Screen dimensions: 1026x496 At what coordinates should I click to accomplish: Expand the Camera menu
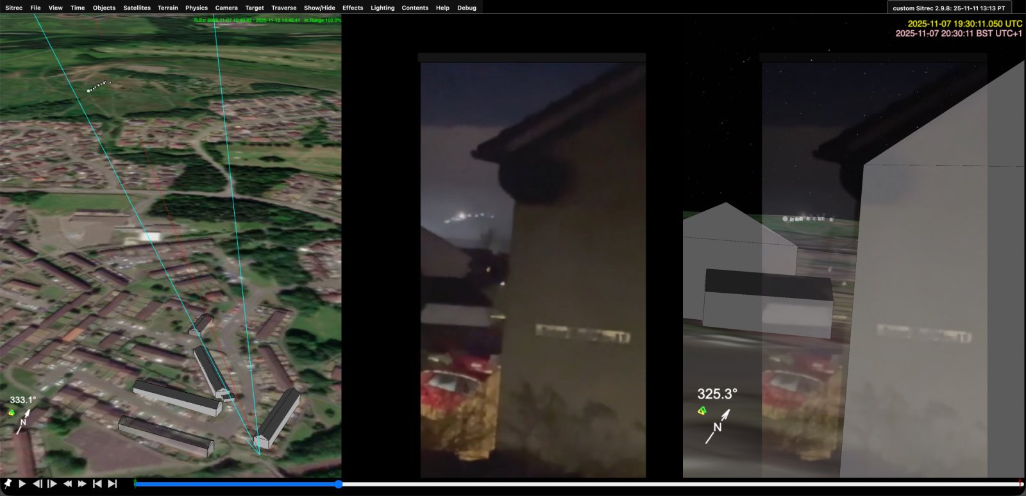click(226, 8)
